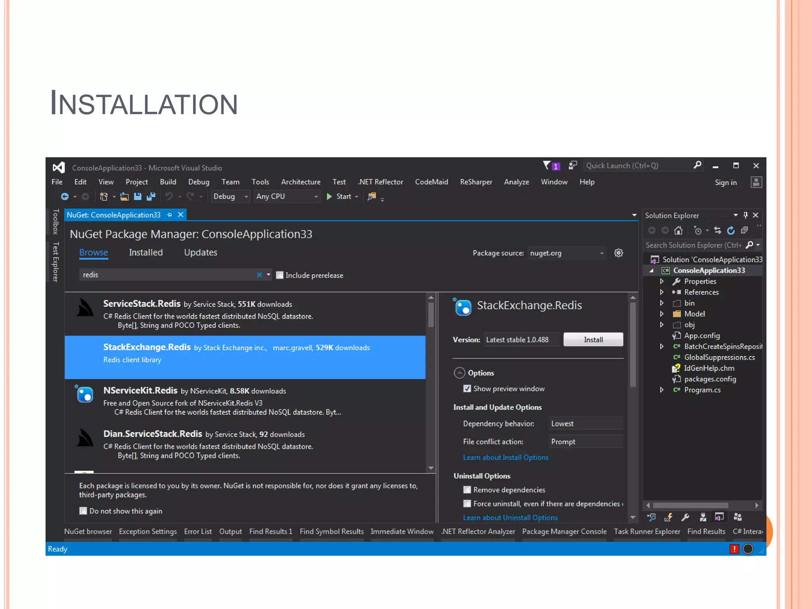Click the Save disk icon
Screen dimensions: 812x609
138,196
